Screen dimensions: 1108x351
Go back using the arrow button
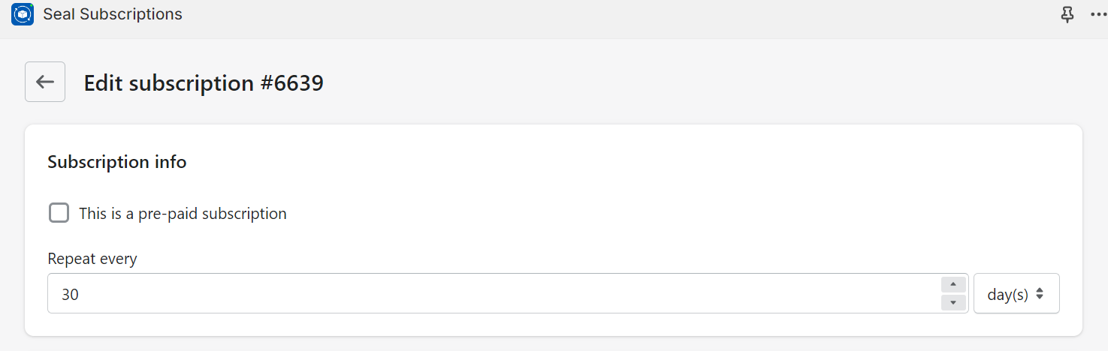coord(45,82)
